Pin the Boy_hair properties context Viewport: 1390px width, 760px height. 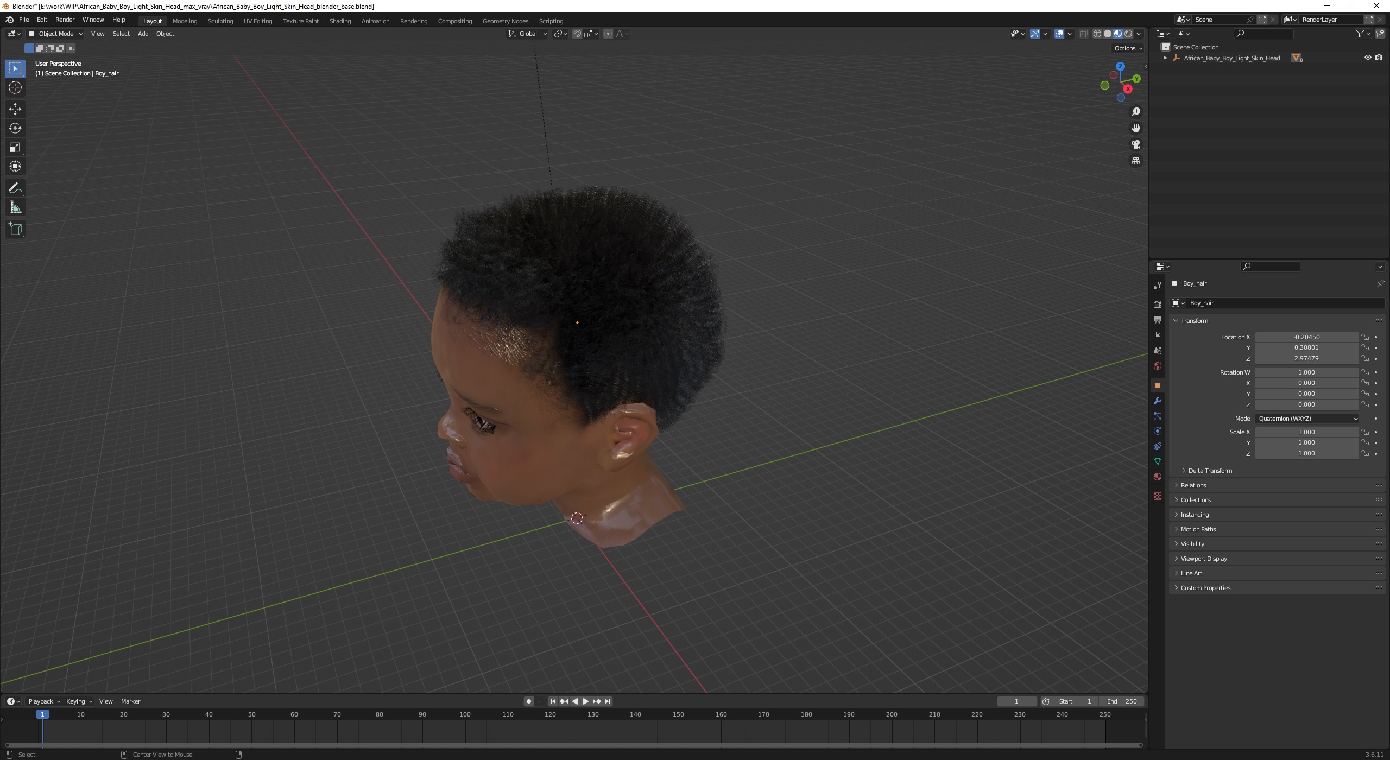click(x=1380, y=283)
